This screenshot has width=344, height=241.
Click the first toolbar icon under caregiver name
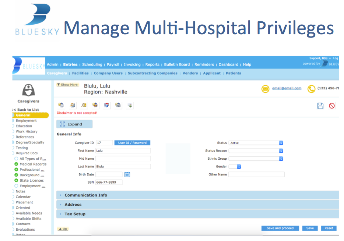(61, 105)
